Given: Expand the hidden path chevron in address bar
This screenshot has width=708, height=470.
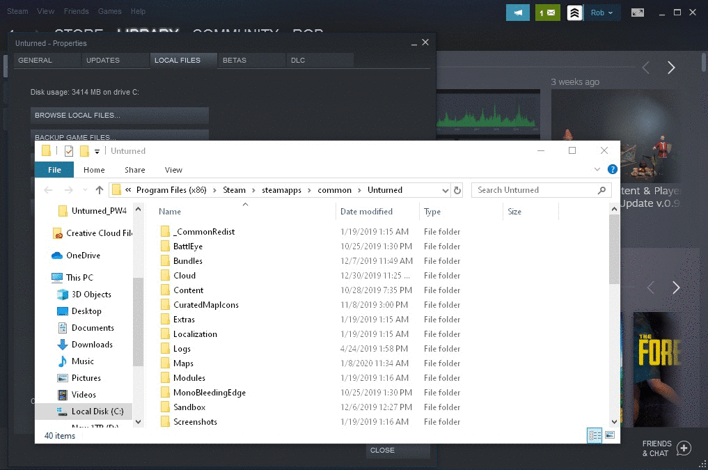Looking at the screenshot, I should point(128,190).
